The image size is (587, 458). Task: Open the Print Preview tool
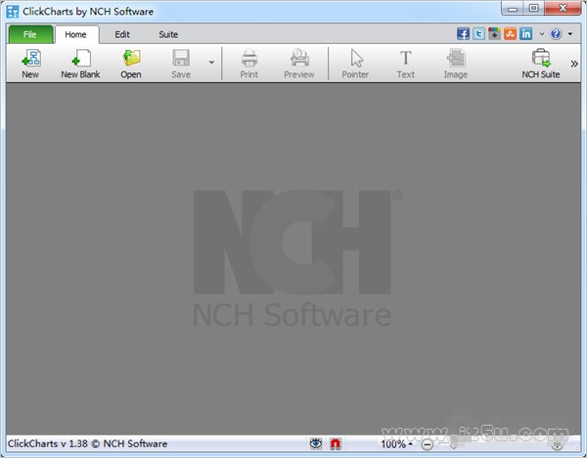[x=298, y=64]
